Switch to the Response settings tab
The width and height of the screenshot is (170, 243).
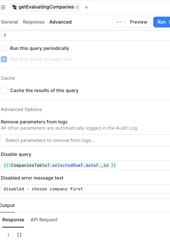pyautogui.click(x=34, y=22)
